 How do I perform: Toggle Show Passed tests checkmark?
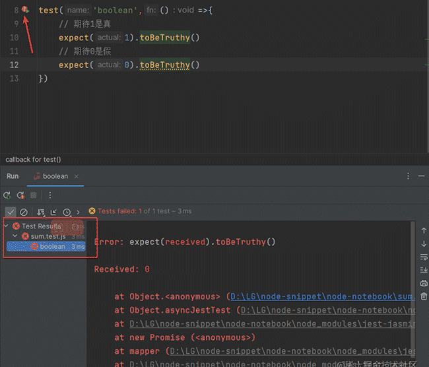point(11,212)
